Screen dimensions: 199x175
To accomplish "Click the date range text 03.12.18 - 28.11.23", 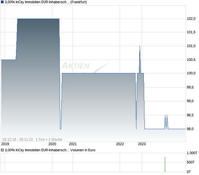I will coord(18,139).
